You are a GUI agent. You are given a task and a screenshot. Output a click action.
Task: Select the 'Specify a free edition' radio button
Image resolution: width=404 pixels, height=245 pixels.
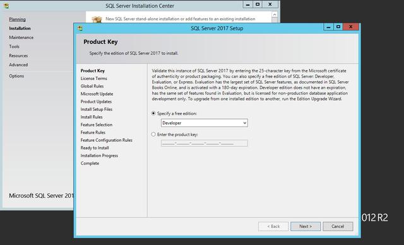tap(153, 113)
